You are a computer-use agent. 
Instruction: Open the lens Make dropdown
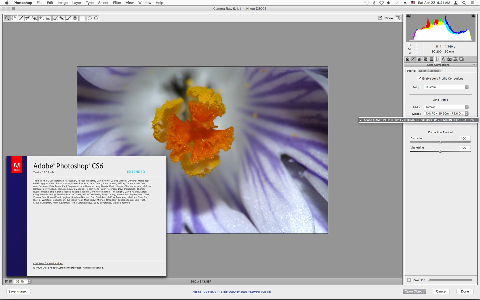tap(446, 107)
